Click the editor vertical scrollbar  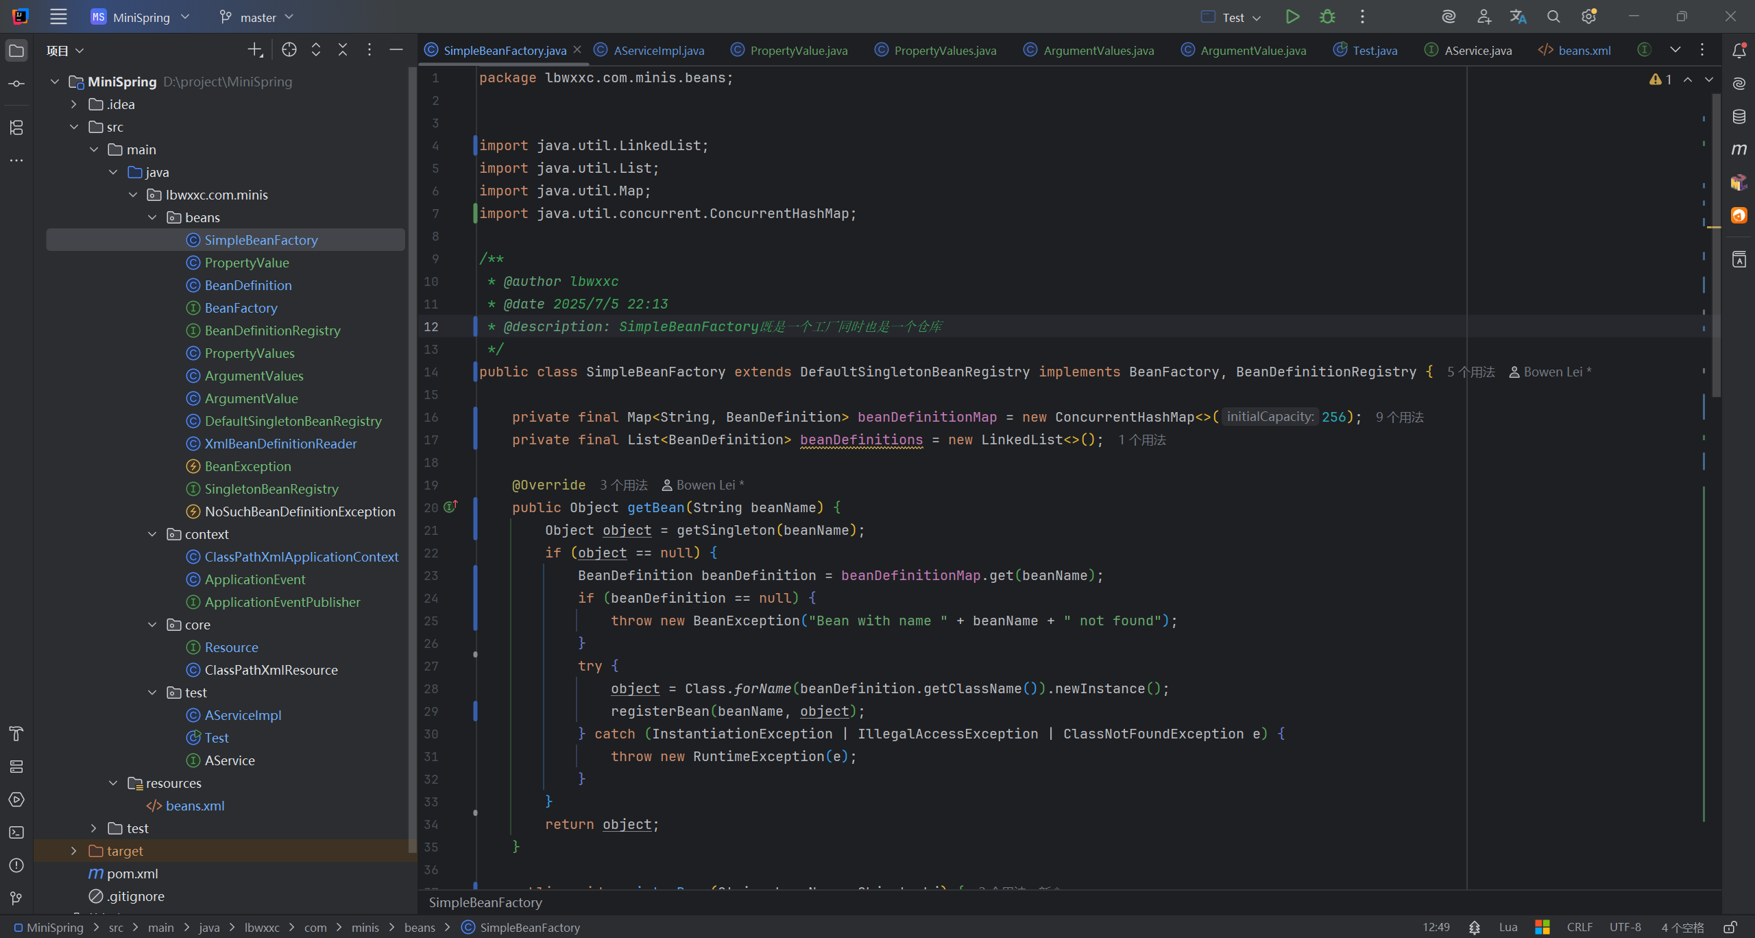(1717, 245)
